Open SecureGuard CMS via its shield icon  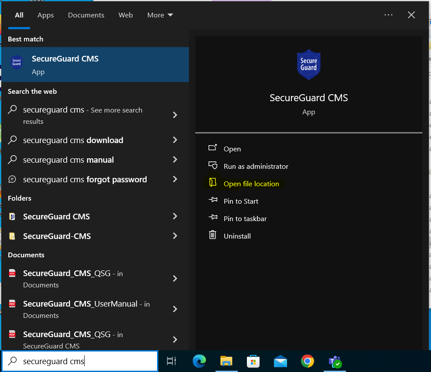click(17, 62)
